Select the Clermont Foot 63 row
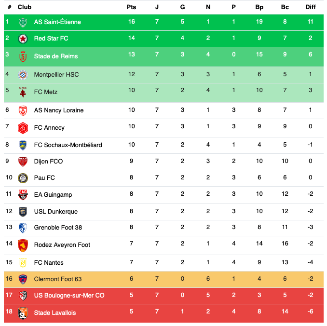 coord(163,279)
